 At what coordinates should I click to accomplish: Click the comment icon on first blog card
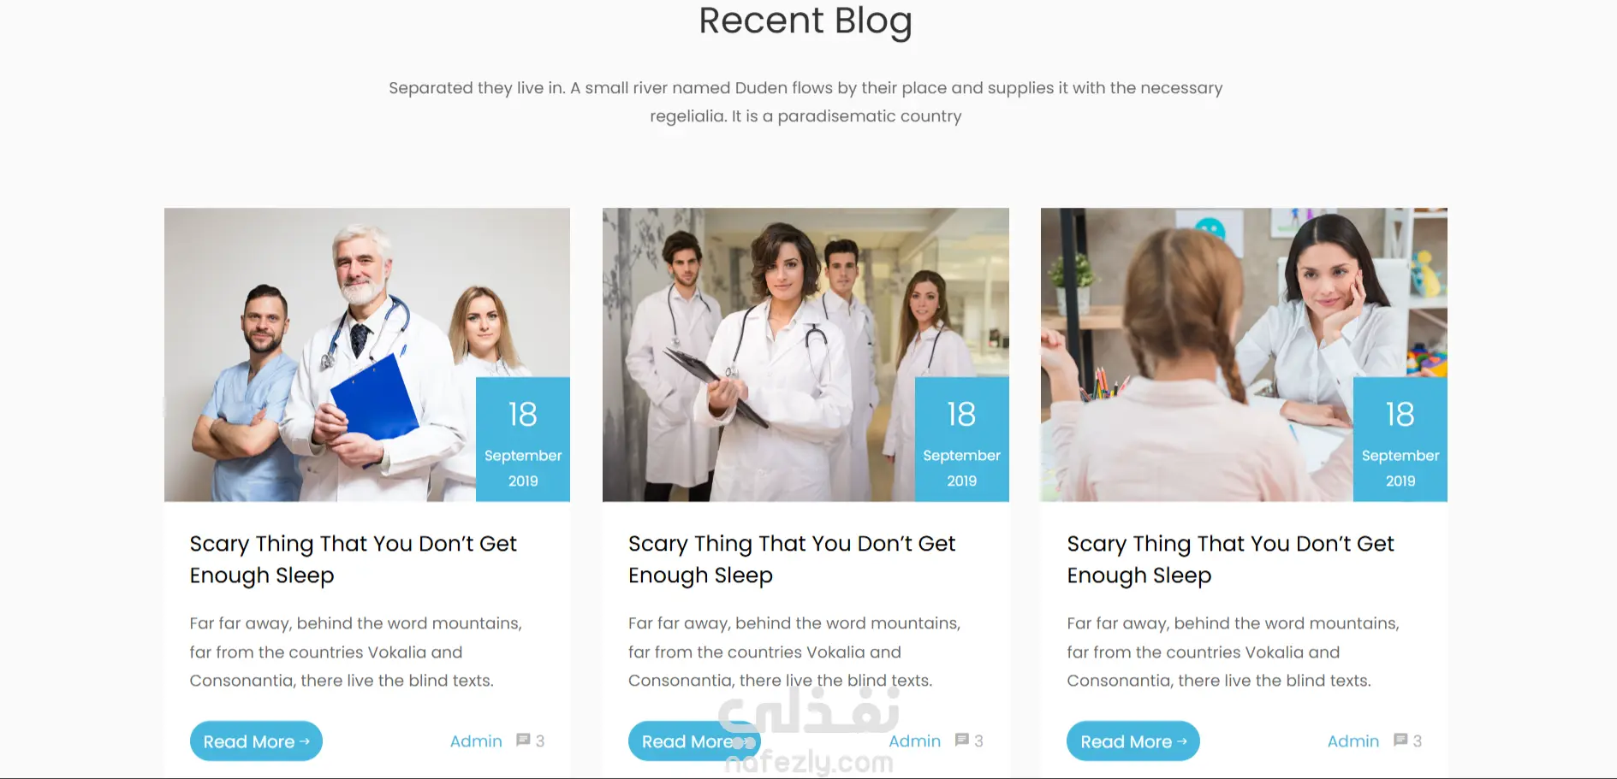click(x=523, y=740)
